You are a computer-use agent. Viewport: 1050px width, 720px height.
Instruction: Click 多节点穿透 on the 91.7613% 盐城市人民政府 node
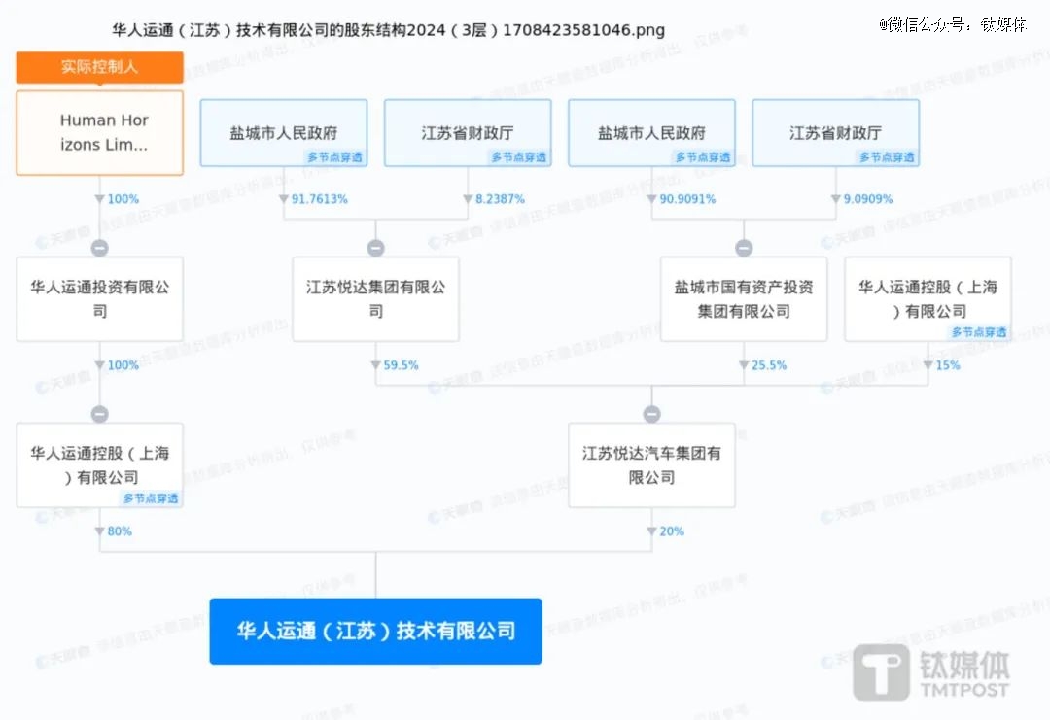tap(334, 157)
